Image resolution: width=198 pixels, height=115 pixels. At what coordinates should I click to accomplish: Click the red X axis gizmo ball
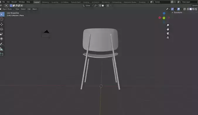(160, 18)
